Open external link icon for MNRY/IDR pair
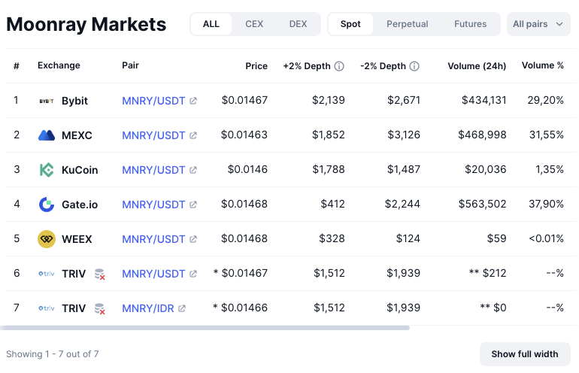The image size is (579, 373). tap(182, 308)
